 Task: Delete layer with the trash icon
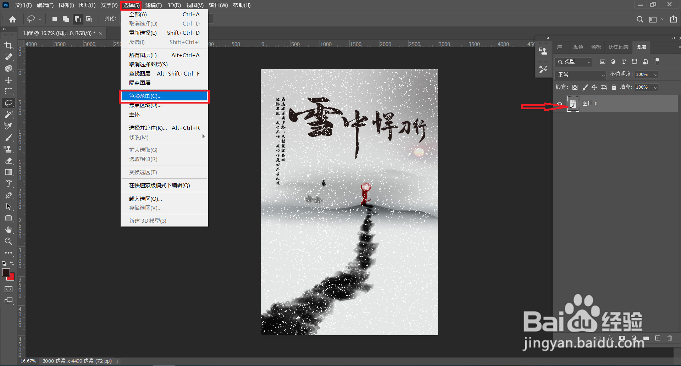point(670,338)
